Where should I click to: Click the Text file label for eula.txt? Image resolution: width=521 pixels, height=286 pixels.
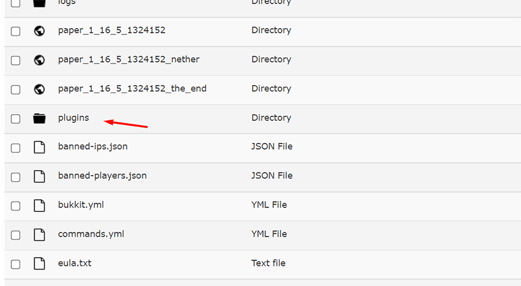coord(268,263)
